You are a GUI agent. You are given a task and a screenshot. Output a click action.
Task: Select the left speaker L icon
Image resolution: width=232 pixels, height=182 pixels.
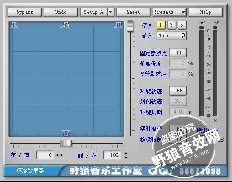(14, 25)
